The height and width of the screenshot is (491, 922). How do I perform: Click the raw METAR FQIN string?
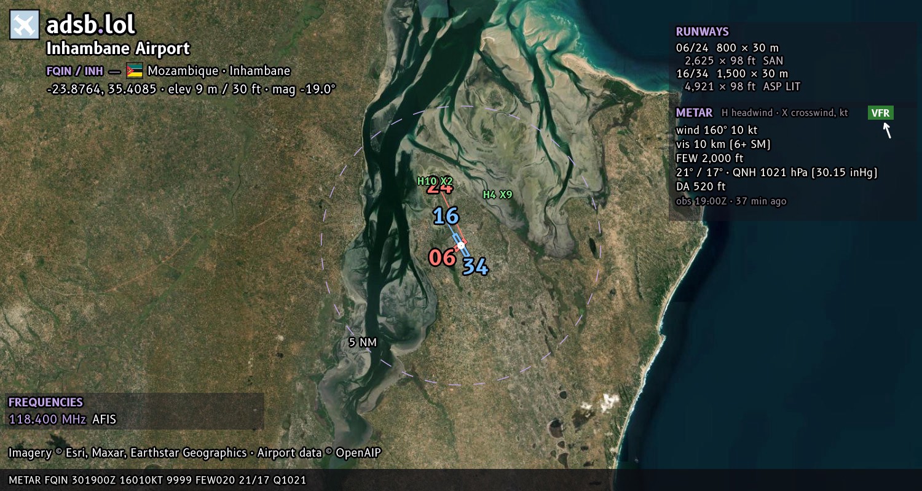[157, 480]
